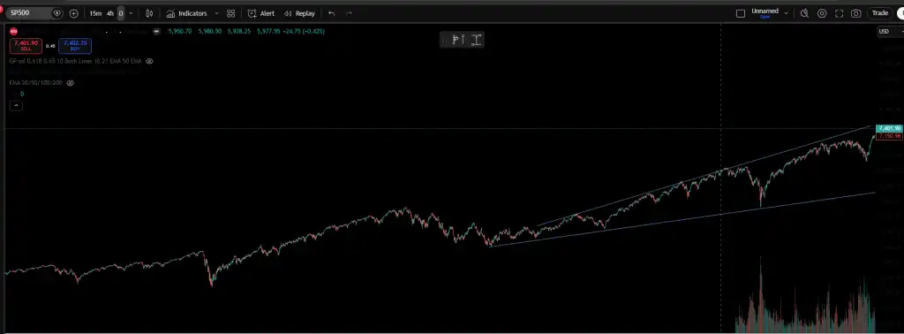The width and height of the screenshot is (904, 334).
Task: Enter fullscreen mode
Action: (839, 13)
